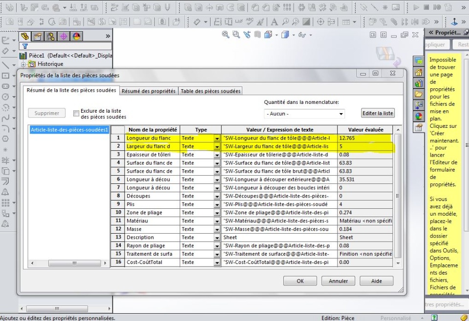Viewport: 469px width, 321px height.
Task: Confirm the dialog with OK
Action: (x=300, y=281)
